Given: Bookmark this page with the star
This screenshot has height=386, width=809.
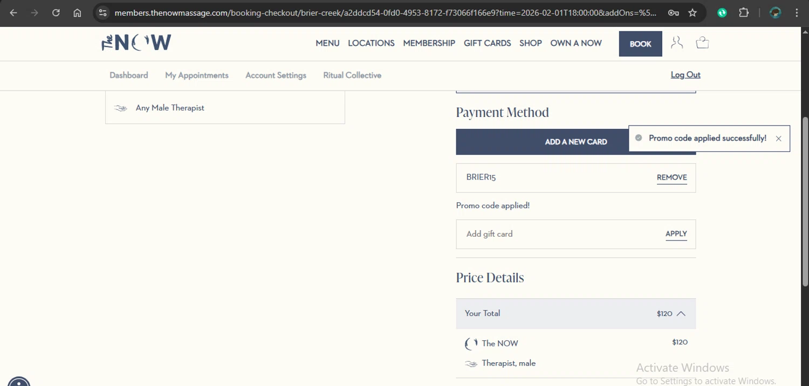Looking at the screenshot, I should click(x=693, y=13).
